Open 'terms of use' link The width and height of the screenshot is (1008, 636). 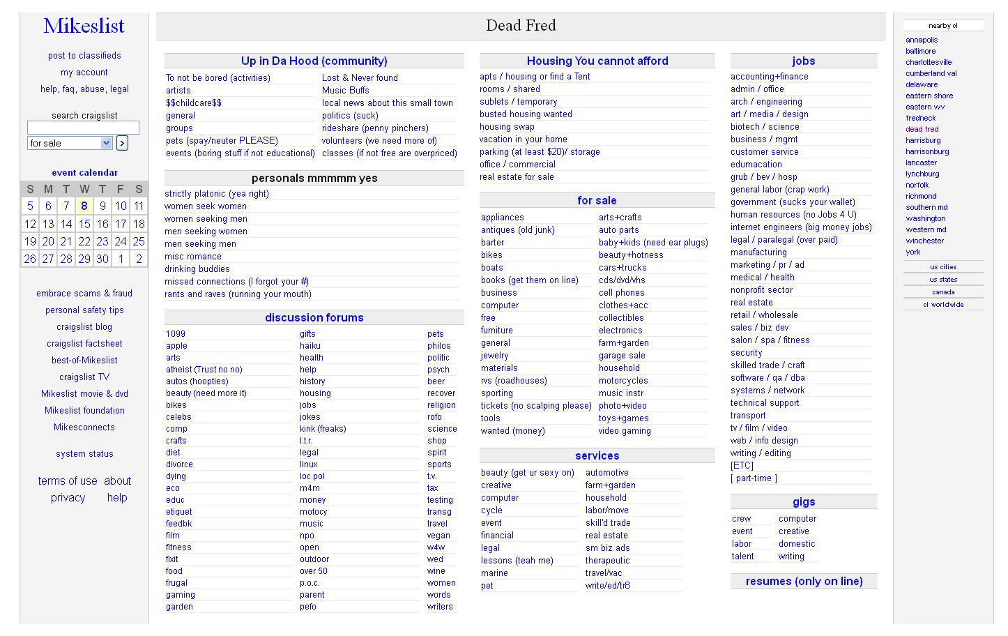coord(68,481)
